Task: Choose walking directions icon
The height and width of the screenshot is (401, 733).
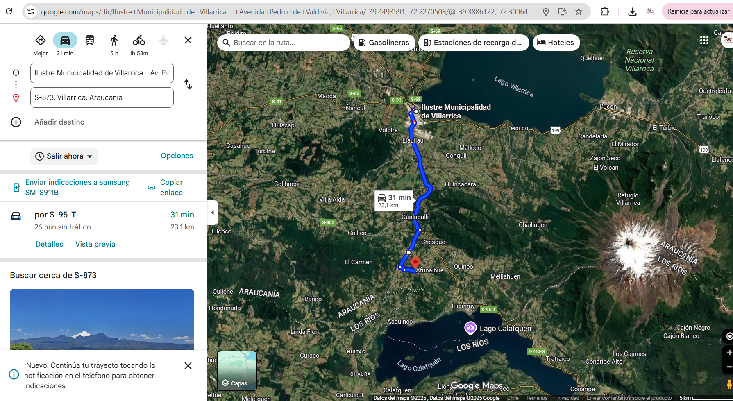Action: pyautogui.click(x=114, y=41)
